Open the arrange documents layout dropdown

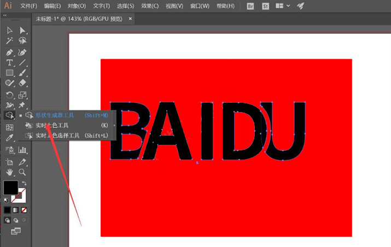pos(283,5)
